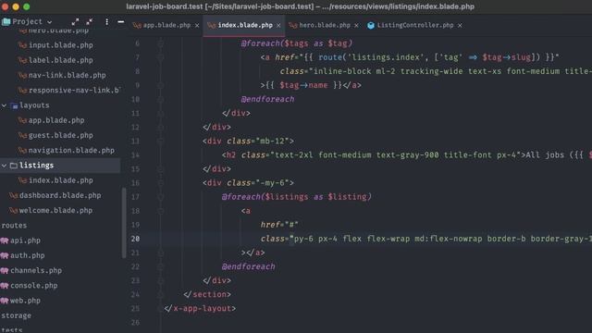Viewport: 592px width, 333px height.
Task: Fold the mb-12 div at line 13
Action: (160, 142)
